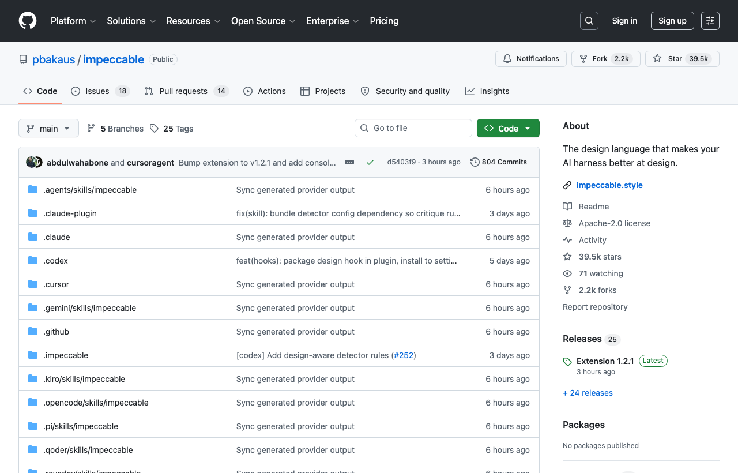Viewport: 738px width, 473px height.
Task: Open the Pull requests tab
Action: (x=187, y=91)
